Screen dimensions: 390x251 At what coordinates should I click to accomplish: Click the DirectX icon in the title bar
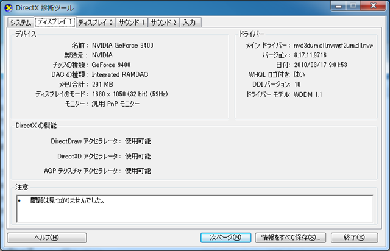pos(8,8)
